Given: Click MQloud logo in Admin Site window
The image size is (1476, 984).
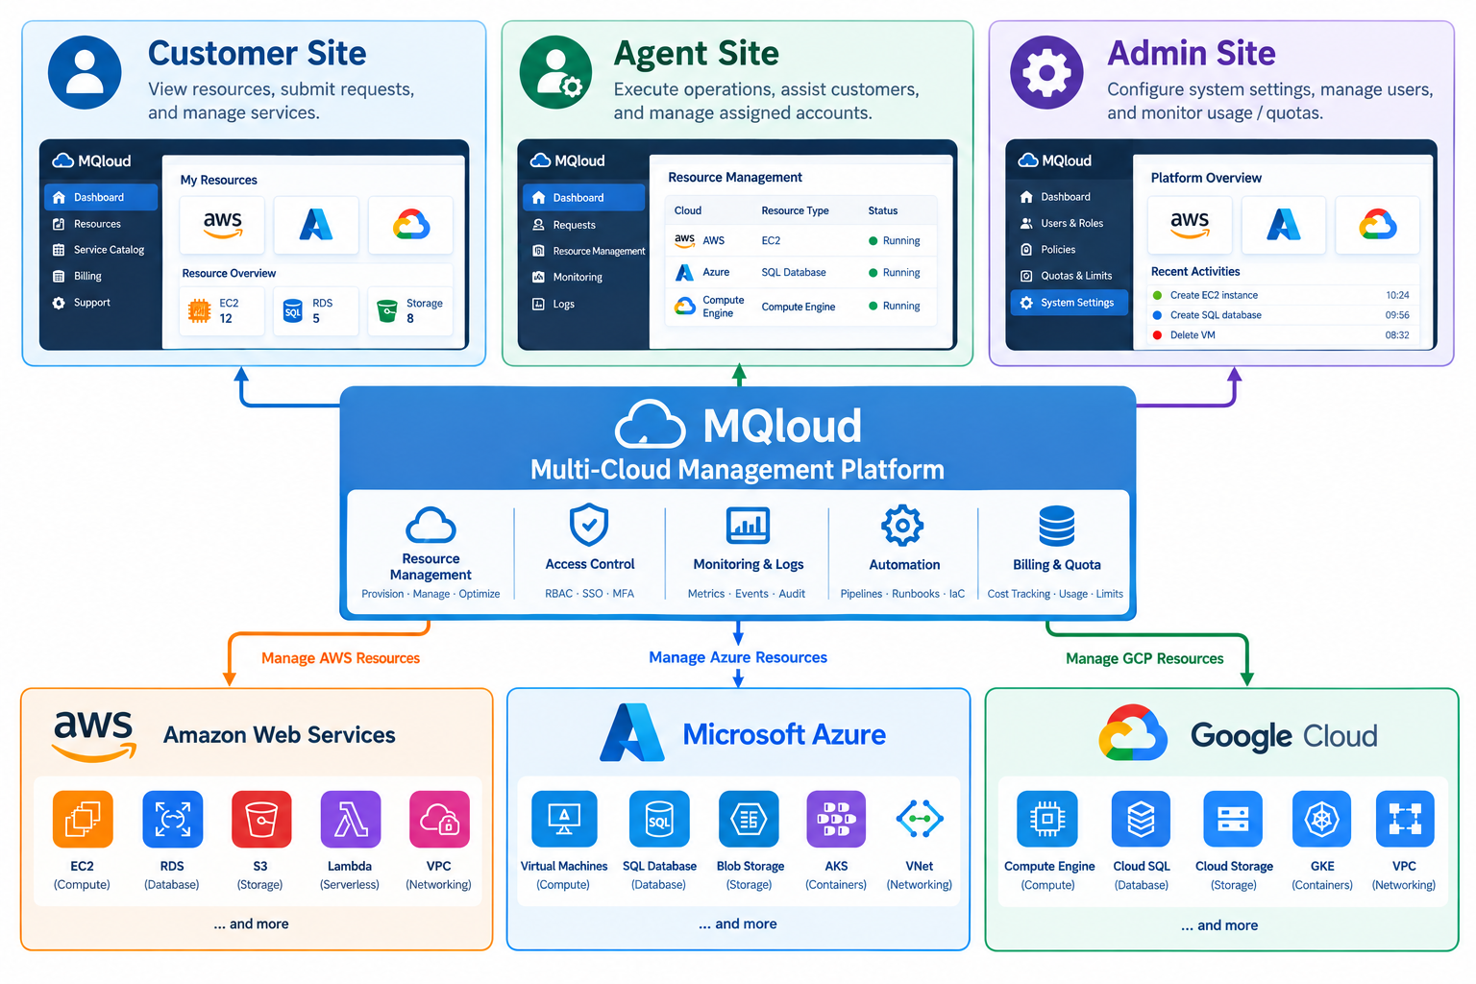Looking at the screenshot, I should (1055, 160).
